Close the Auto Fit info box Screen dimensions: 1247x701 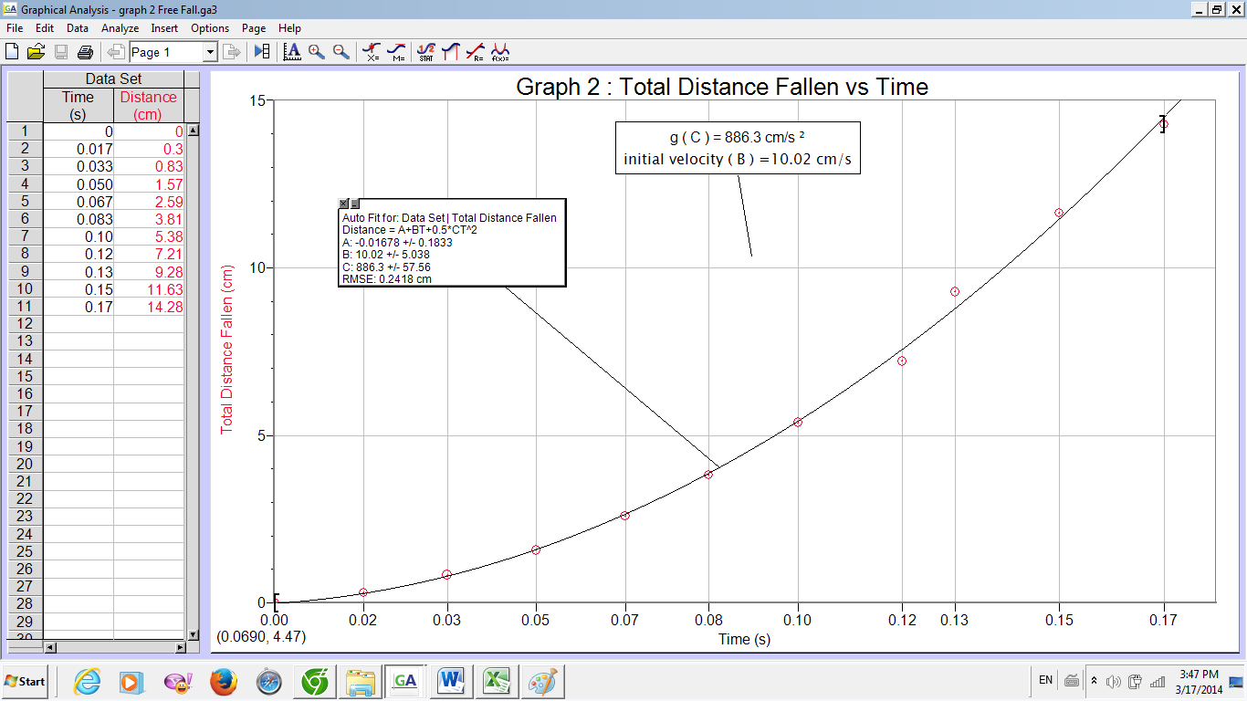tap(344, 204)
